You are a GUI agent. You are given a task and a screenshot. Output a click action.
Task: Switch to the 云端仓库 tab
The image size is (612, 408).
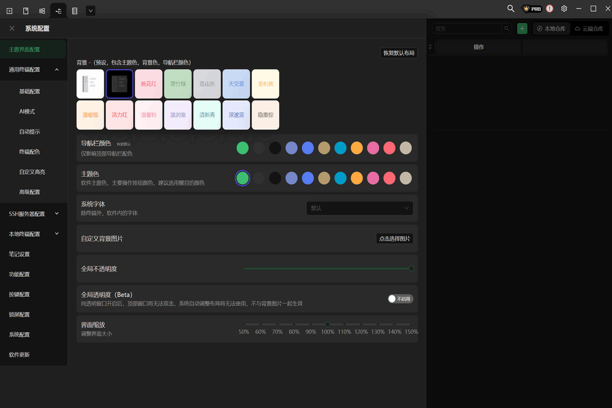589,28
